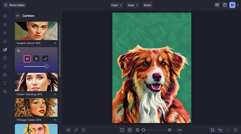The width and height of the screenshot is (241, 134).
Task: Open the Overlays sidebar tool
Action: 5,75
